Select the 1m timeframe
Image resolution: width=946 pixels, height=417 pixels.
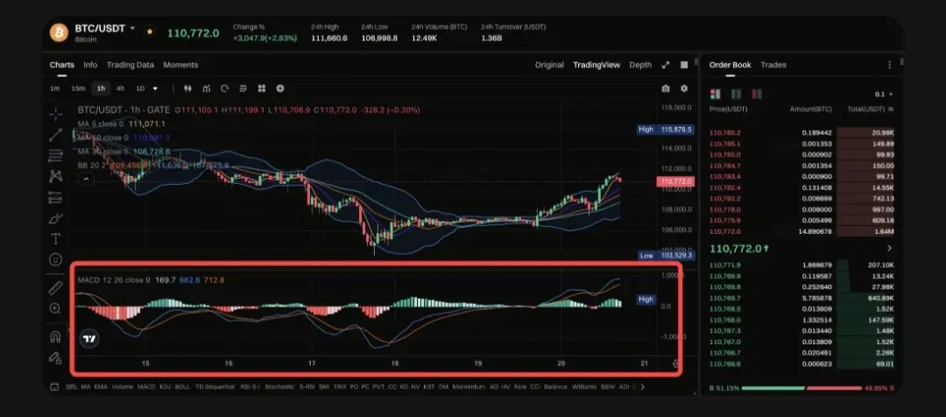(55, 88)
